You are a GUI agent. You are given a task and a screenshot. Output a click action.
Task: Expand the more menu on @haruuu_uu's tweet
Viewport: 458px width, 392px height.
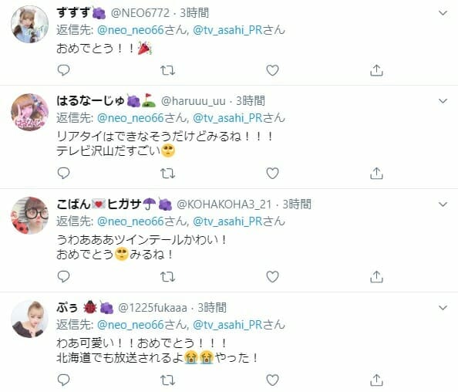click(x=443, y=101)
